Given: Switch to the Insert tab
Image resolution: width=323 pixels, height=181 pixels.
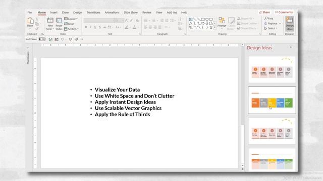Looking at the screenshot, I should tap(54, 13).
